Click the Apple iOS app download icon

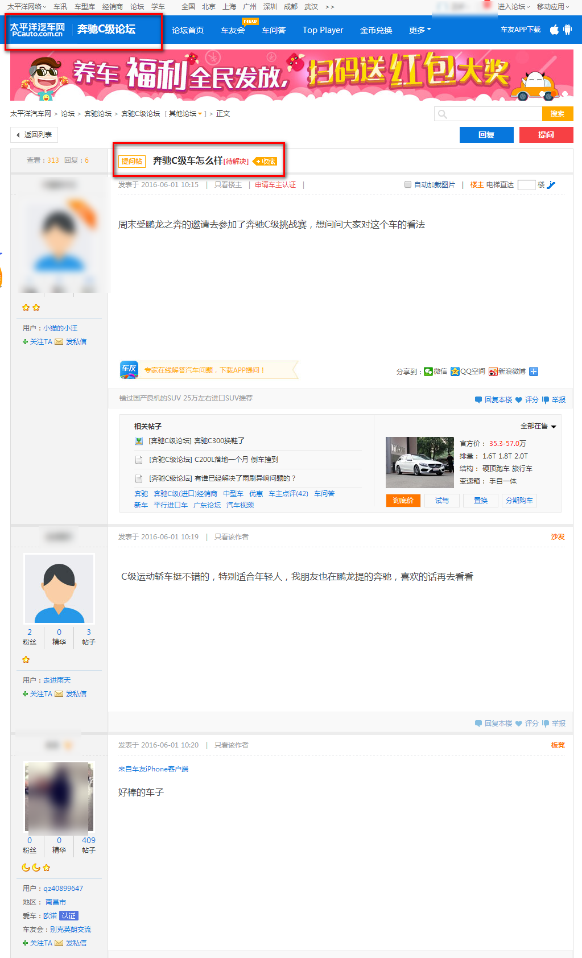(x=554, y=30)
